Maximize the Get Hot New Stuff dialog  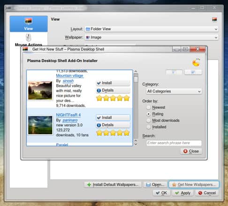185,49
